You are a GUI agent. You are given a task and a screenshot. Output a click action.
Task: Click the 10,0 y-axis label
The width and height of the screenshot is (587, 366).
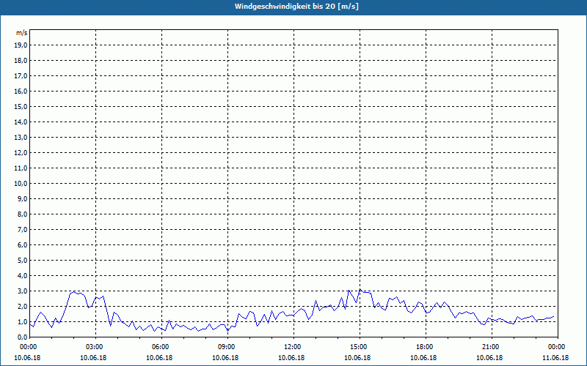click(x=21, y=183)
